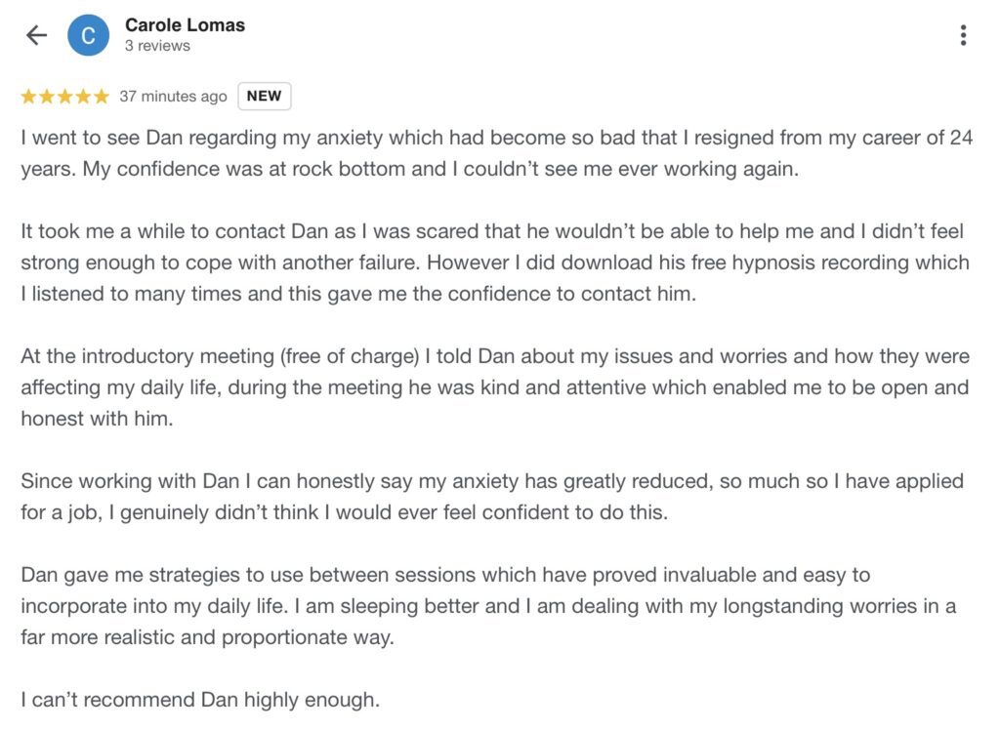
Task: Click the second yellow rating star
Action: [x=47, y=97]
